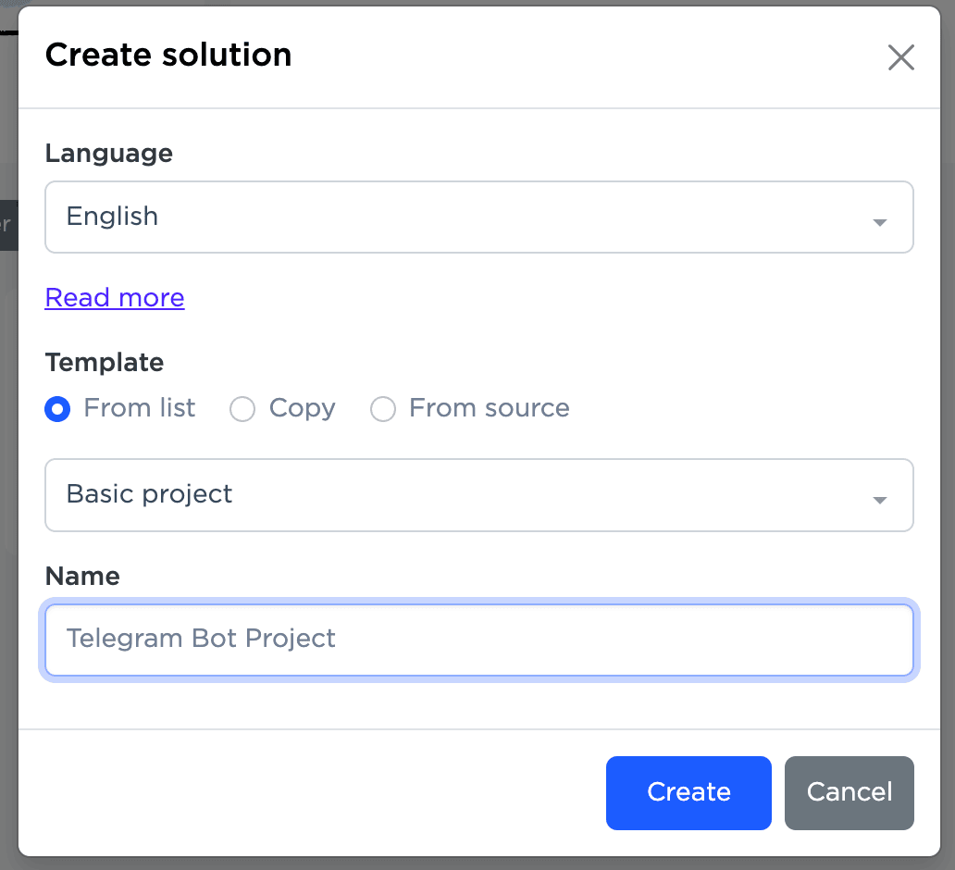Screen dimensions: 955x870
Task: Select the 'Copy' template radio button
Action: [x=242, y=409]
